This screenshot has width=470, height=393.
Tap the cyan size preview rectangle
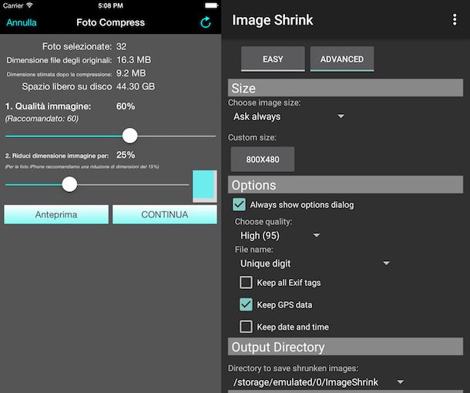click(x=205, y=186)
